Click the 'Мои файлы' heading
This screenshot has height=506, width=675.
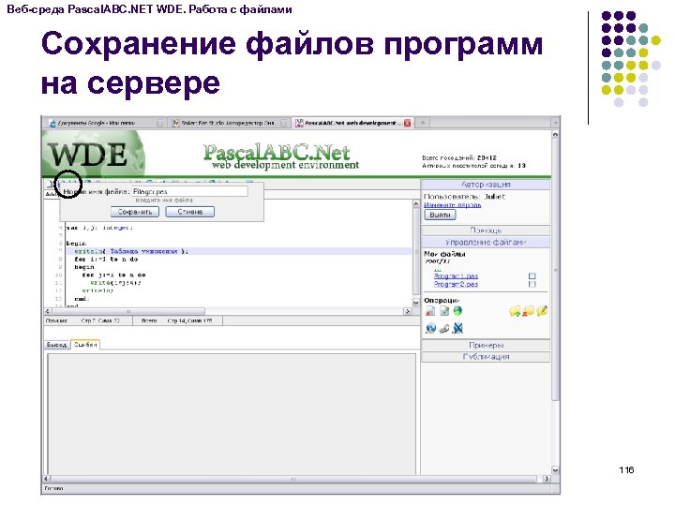(444, 254)
